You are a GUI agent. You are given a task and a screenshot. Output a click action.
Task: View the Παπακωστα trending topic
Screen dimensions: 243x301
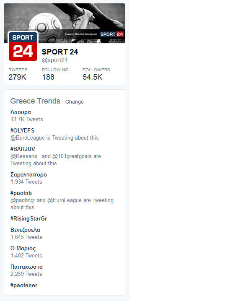pyautogui.click(x=26, y=267)
